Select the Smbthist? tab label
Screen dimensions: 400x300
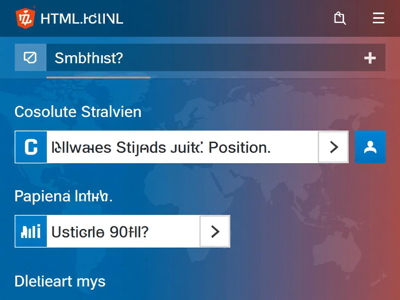89,58
